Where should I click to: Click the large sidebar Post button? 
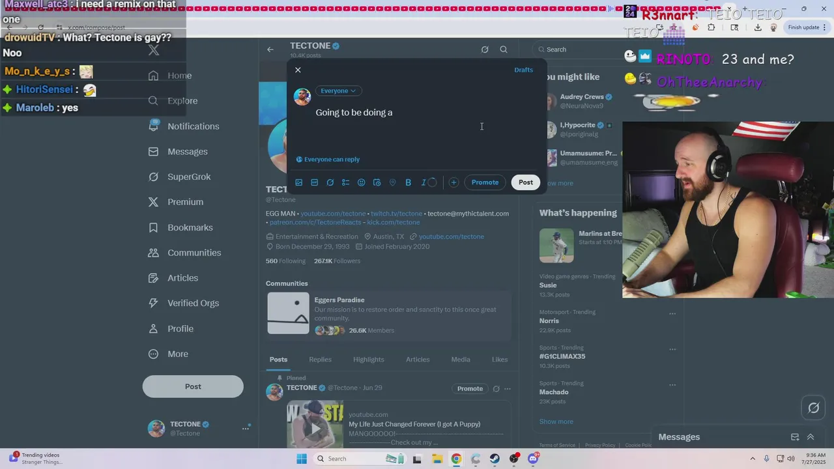pyautogui.click(x=193, y=386)
